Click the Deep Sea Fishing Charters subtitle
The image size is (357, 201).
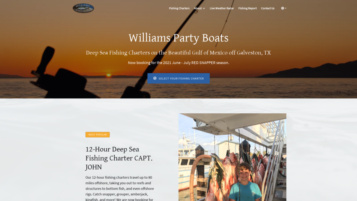click(178, 53)
